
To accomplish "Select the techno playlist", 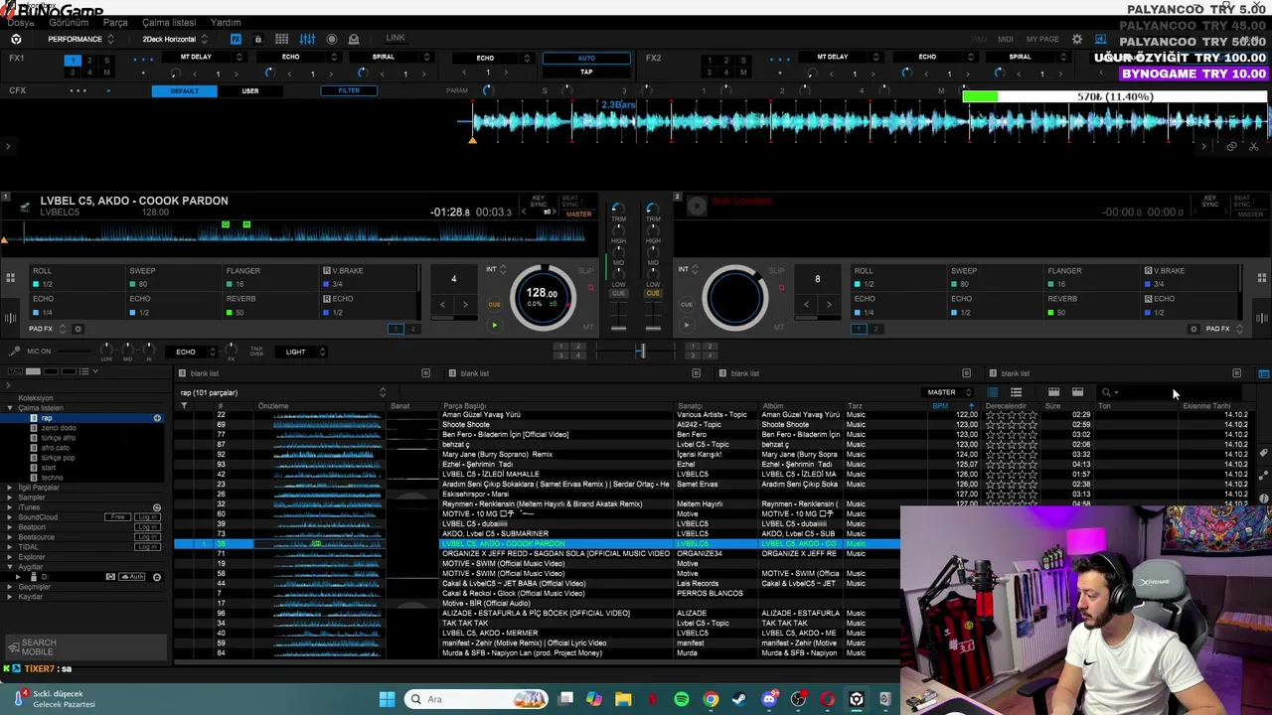I will tap(52, 478).
